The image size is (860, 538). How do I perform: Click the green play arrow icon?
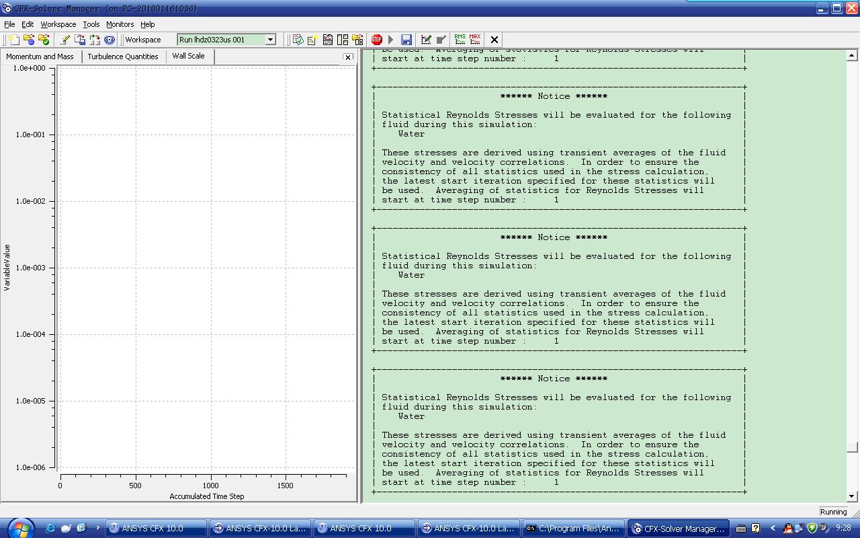[x=391, y=40]
